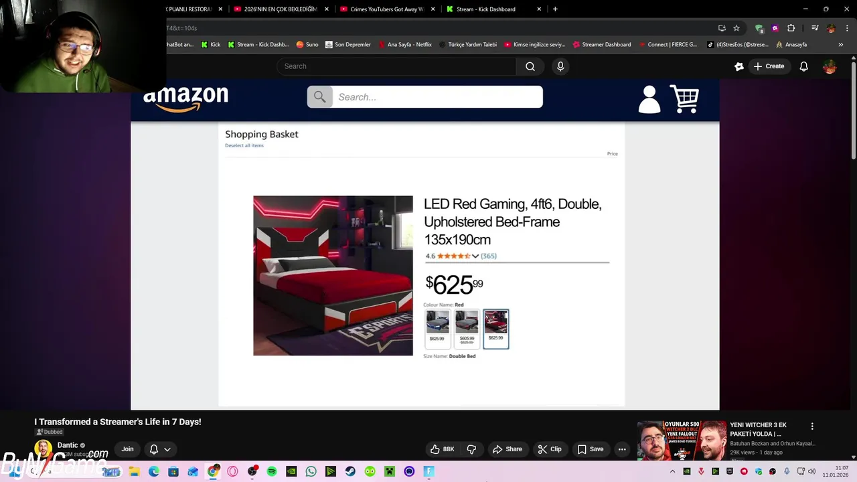Start YouTube voice search with microphone
Image resolution: width=857 pixels, height=482 pixels.
pyautogui.click(x=560, y=66)
